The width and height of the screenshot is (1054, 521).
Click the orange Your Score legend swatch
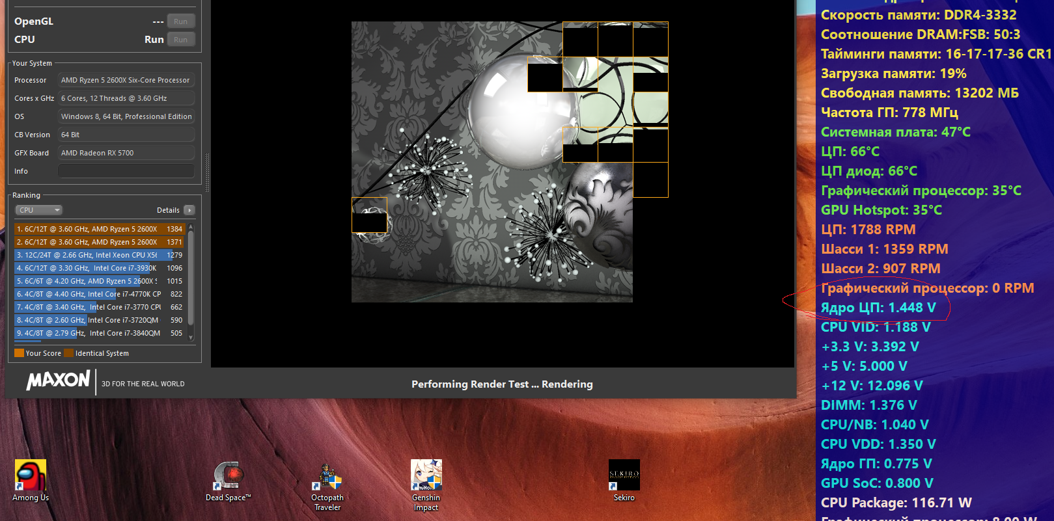pyautogui.click(x=20, y=353)
